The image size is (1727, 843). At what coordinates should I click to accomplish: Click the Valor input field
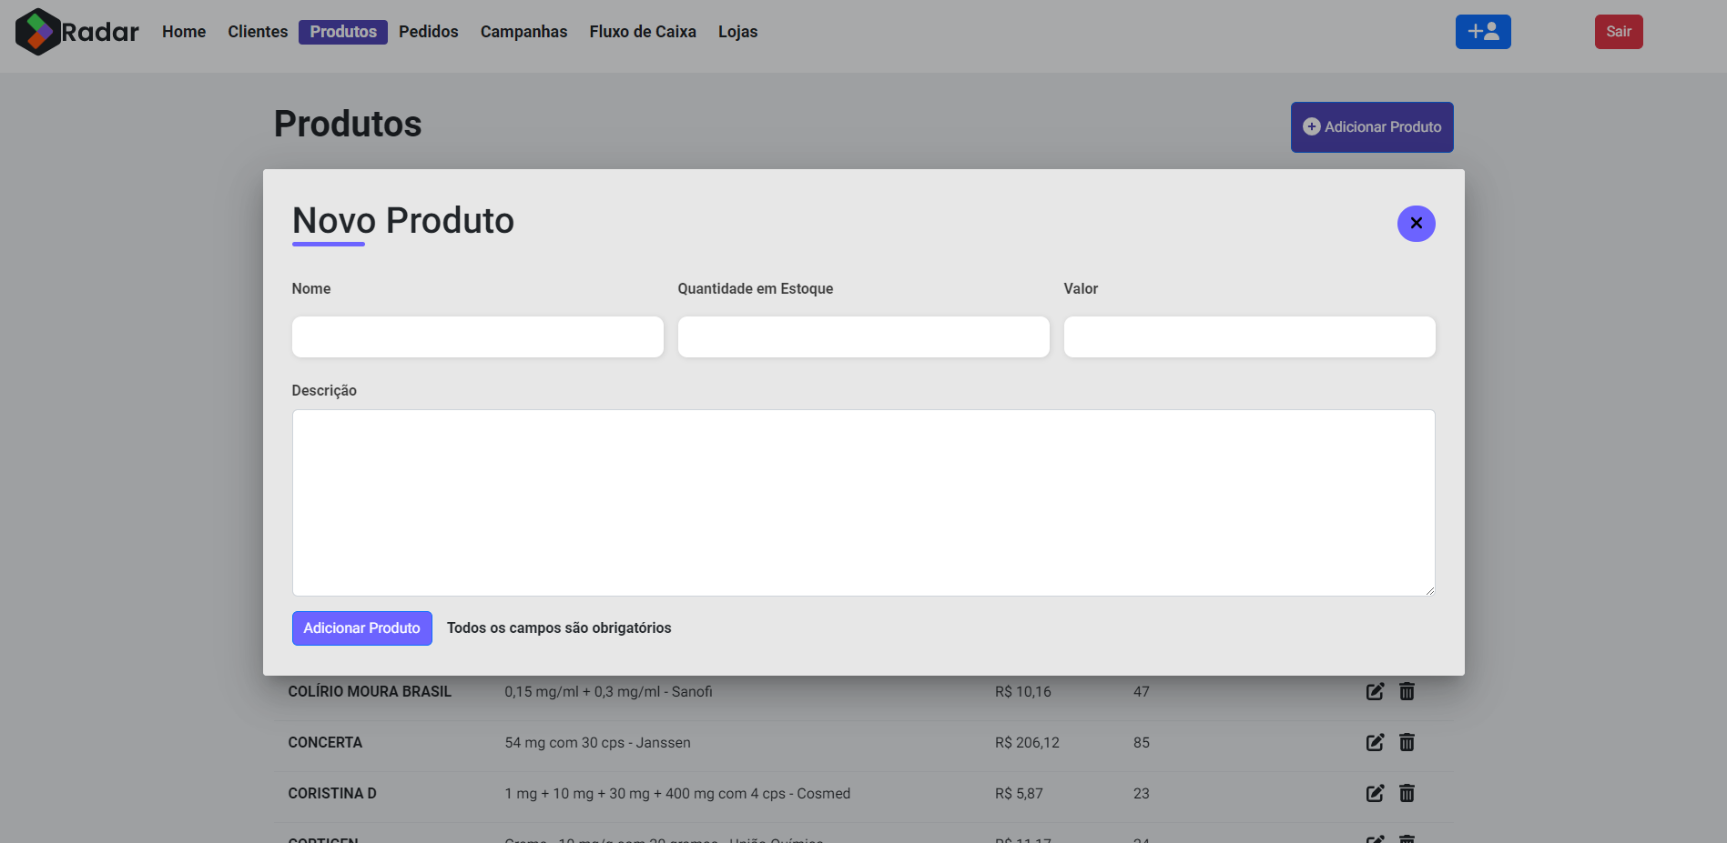coord(1249,336)
